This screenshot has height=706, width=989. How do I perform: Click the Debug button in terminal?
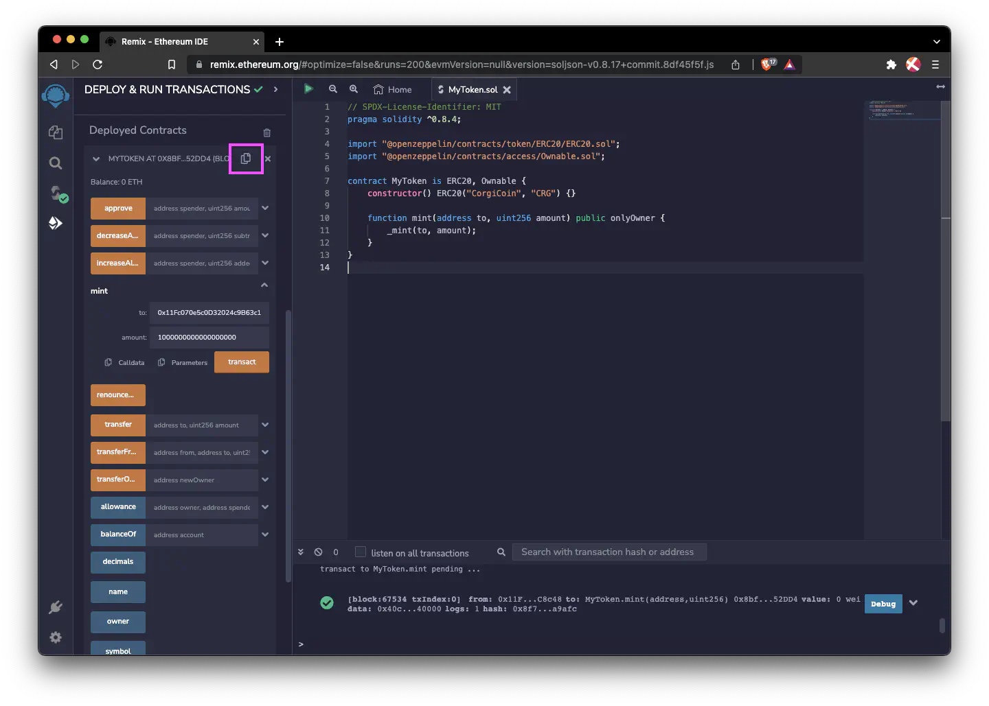coord(883,604)
